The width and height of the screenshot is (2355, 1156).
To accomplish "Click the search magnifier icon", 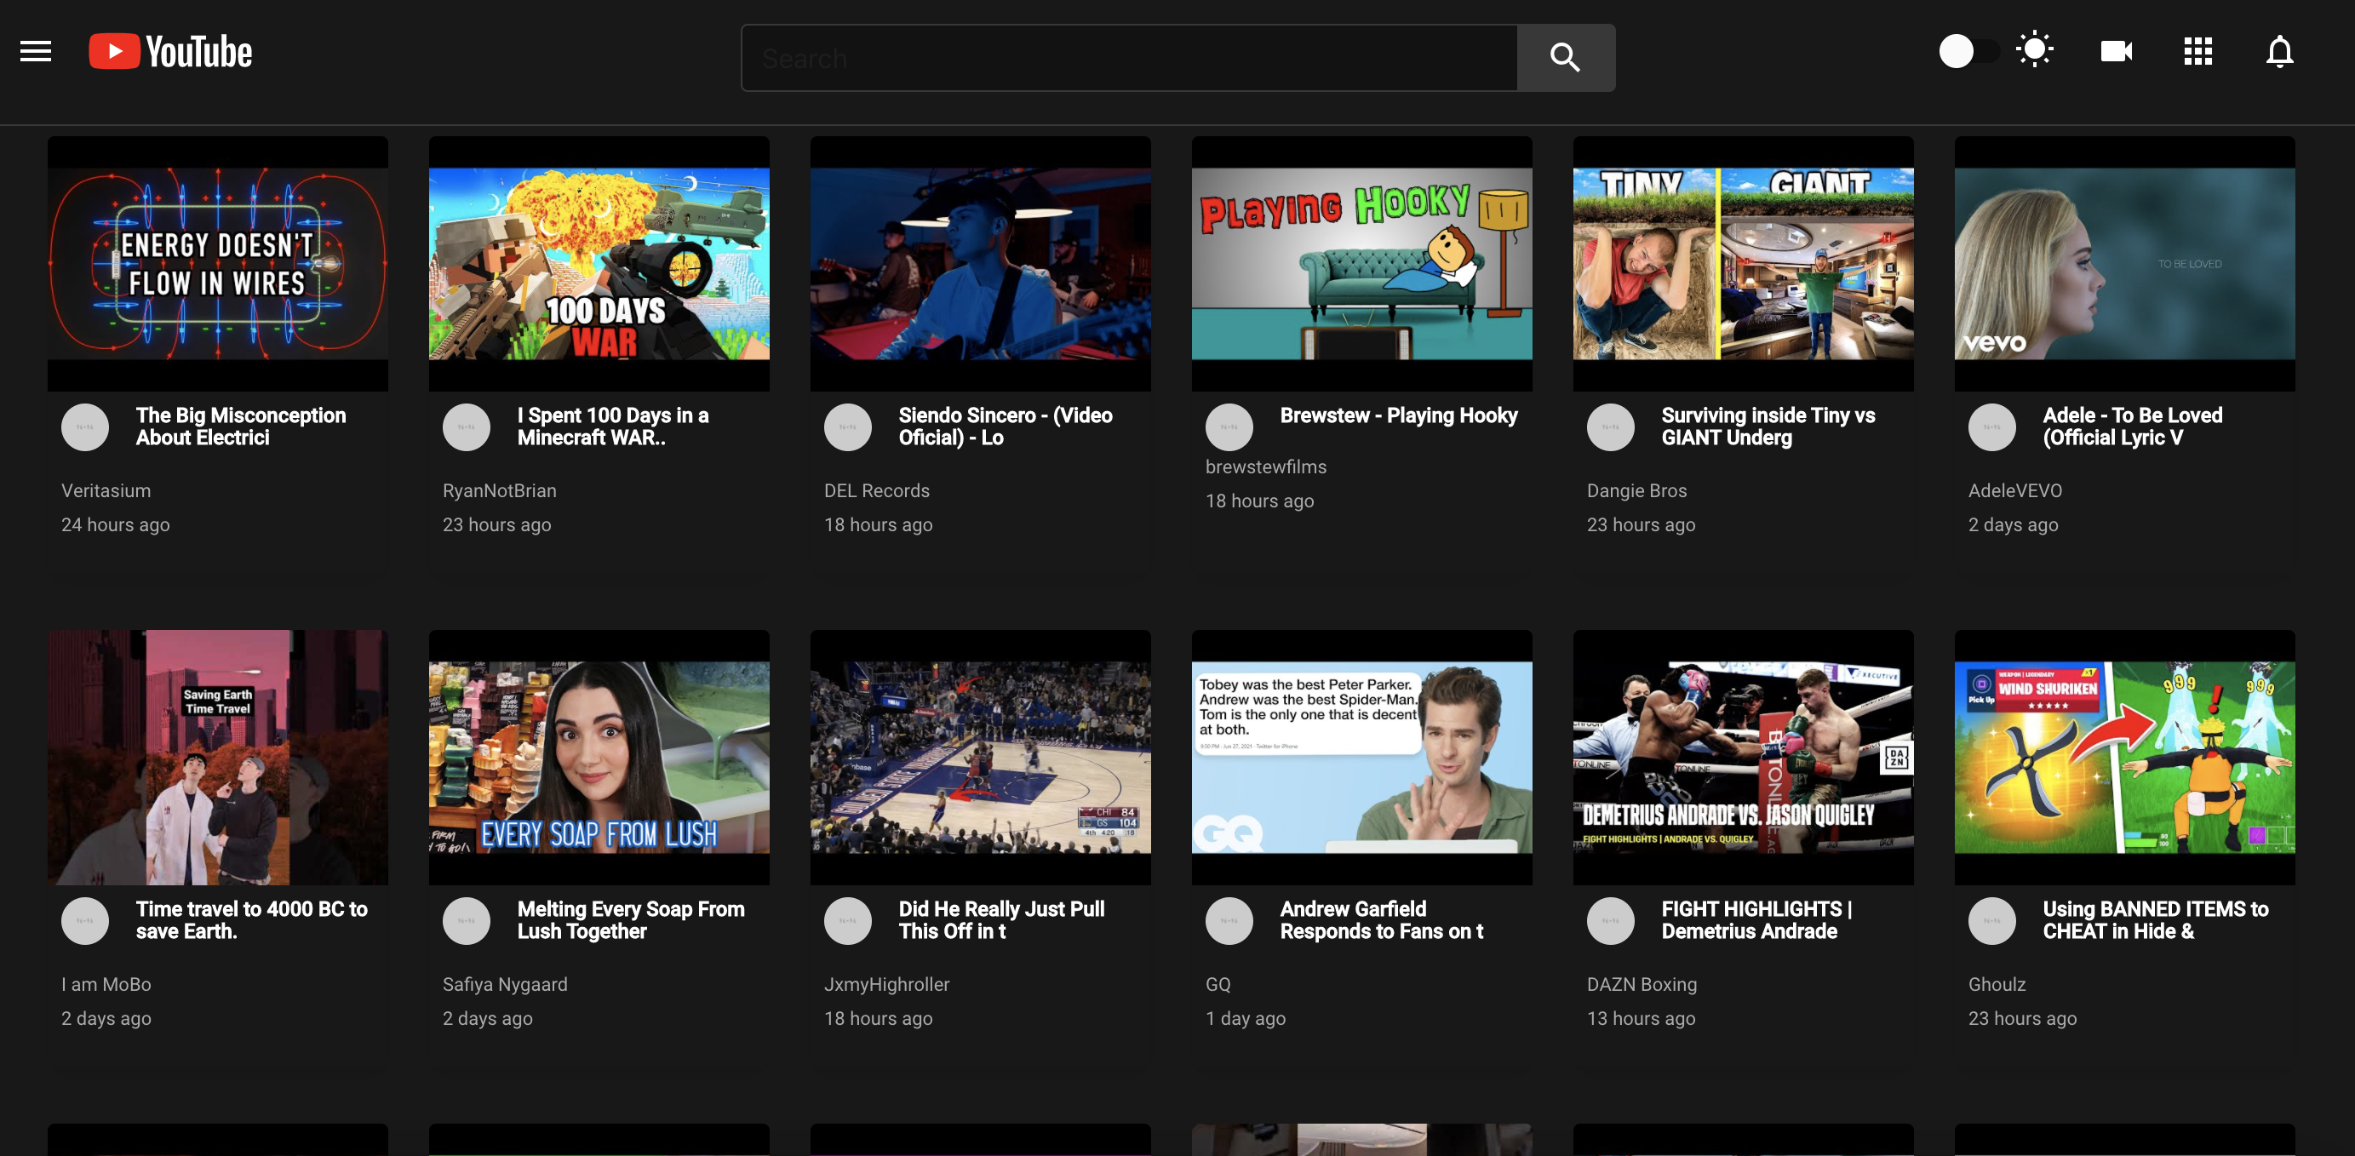I will point(1565,58).
